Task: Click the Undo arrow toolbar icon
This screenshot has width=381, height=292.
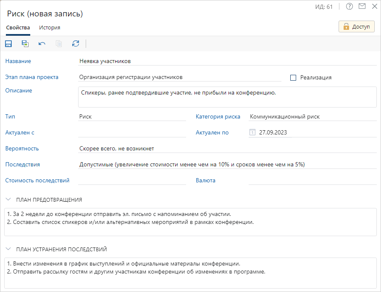Action: click(42, 44)
